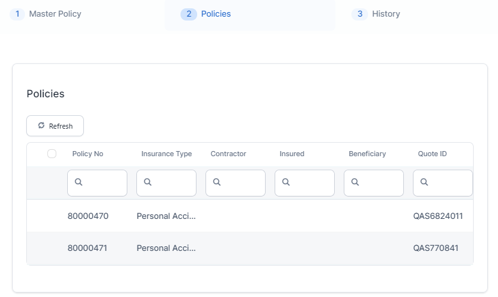Screen dimensions: 498x297
Task: Click search icon in Contractor filter
Action: (217, 182)
